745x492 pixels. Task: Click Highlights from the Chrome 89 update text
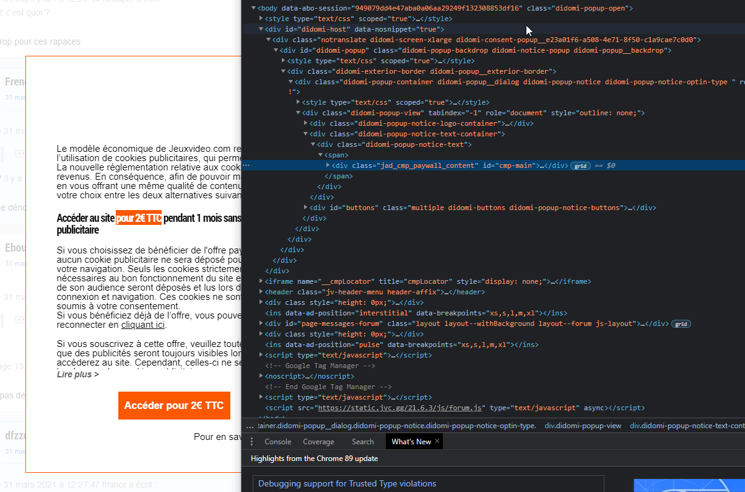314,459
